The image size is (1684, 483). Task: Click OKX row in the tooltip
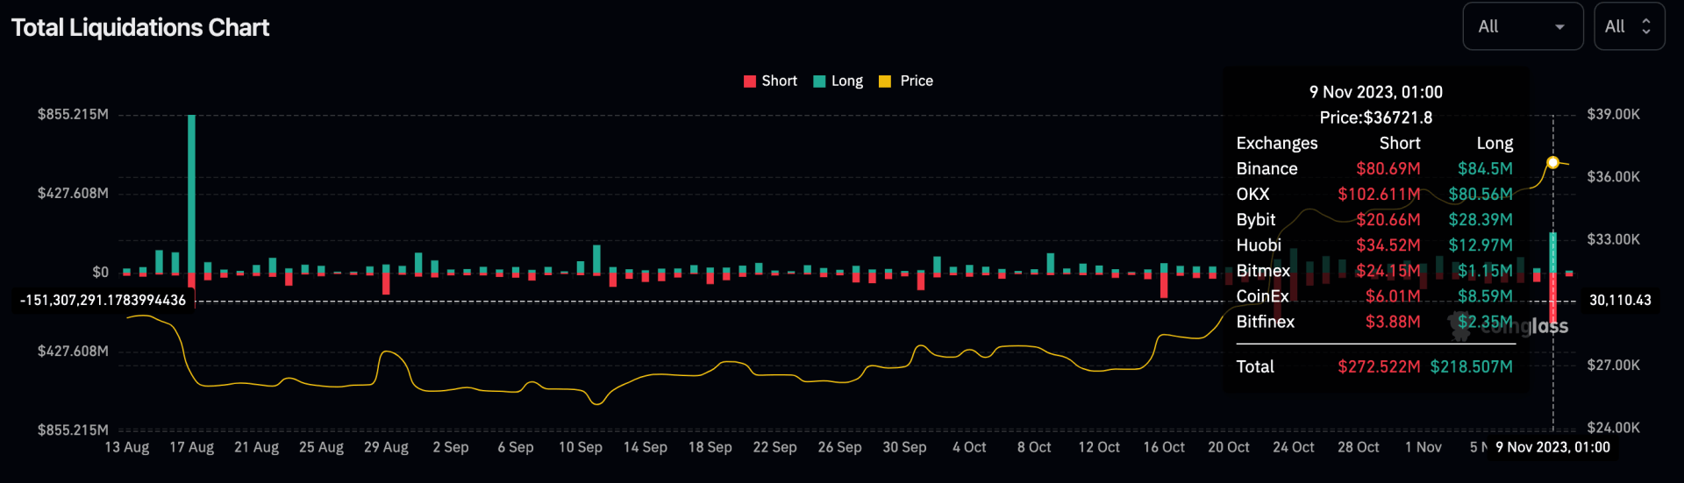pyautogui.click(x=1374, y=194)
